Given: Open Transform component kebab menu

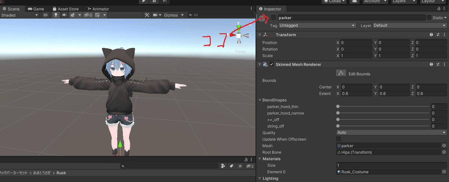Looking at the screenshot, I should [445, 35].
